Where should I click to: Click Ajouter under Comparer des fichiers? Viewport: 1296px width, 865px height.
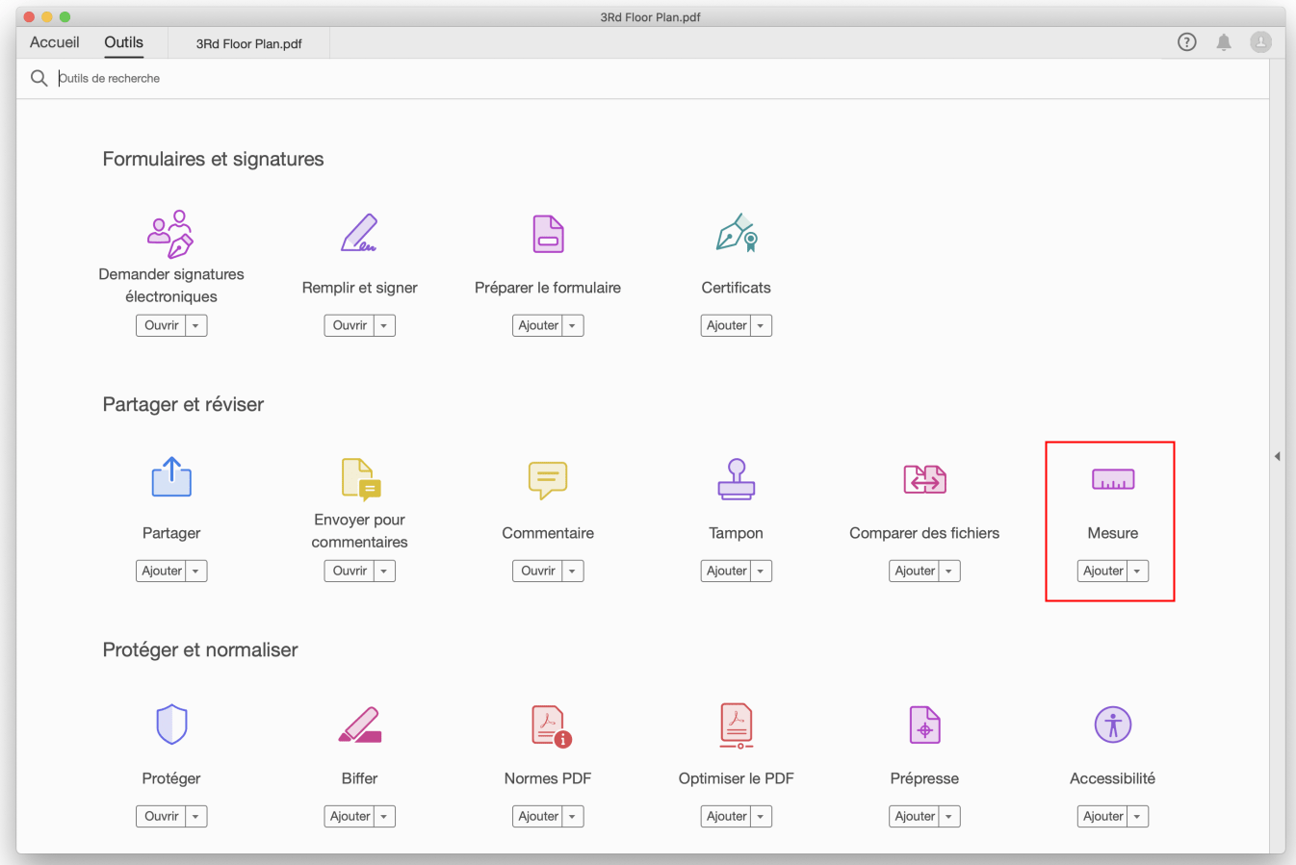(x=914, y=571)
